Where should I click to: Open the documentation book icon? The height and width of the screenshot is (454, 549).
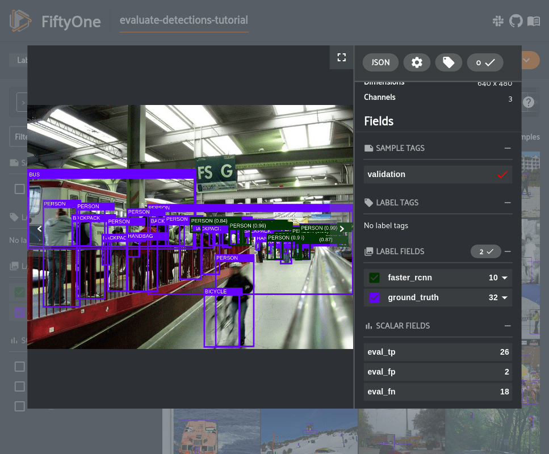point(533,22)
